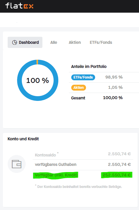
Task: Click the Konto und Kredit heading
Action: 23,139
